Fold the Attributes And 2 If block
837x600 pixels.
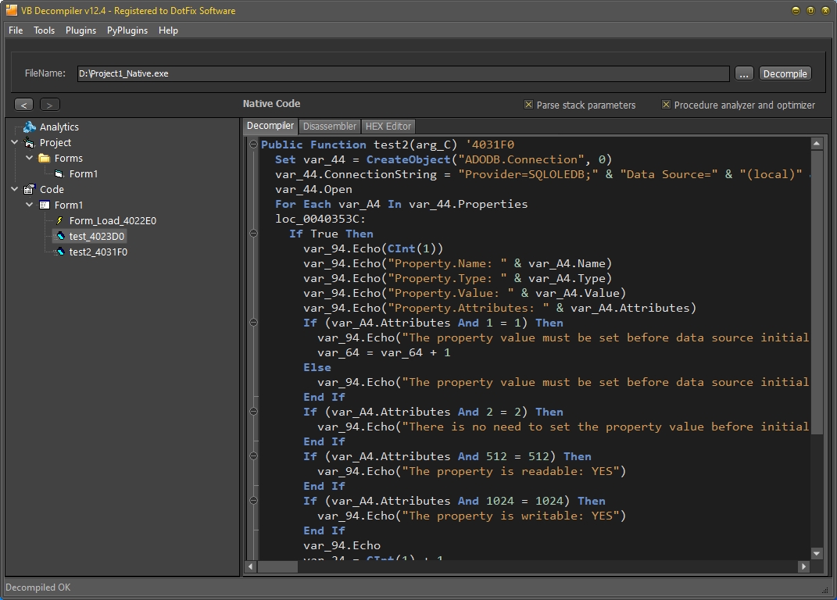(253, 412)
